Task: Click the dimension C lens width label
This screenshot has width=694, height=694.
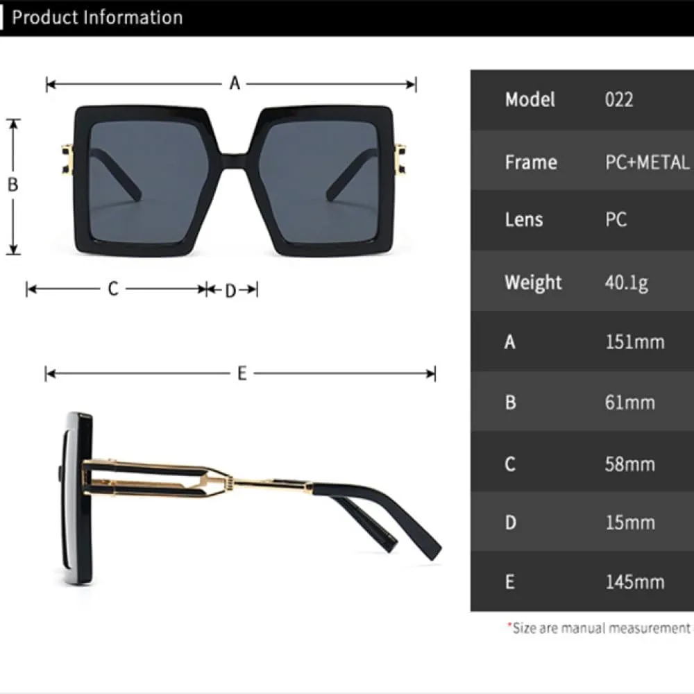Action: pyautogui.click(x=113, y=289)
